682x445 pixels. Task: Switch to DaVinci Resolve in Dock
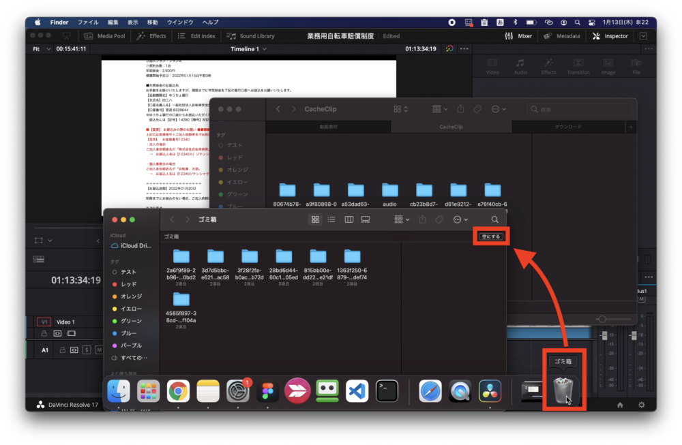490,390
